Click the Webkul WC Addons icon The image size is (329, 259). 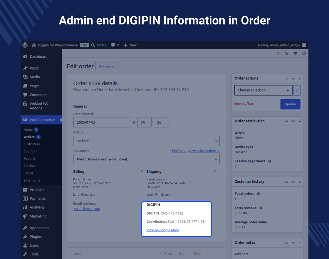click(25, 103)
